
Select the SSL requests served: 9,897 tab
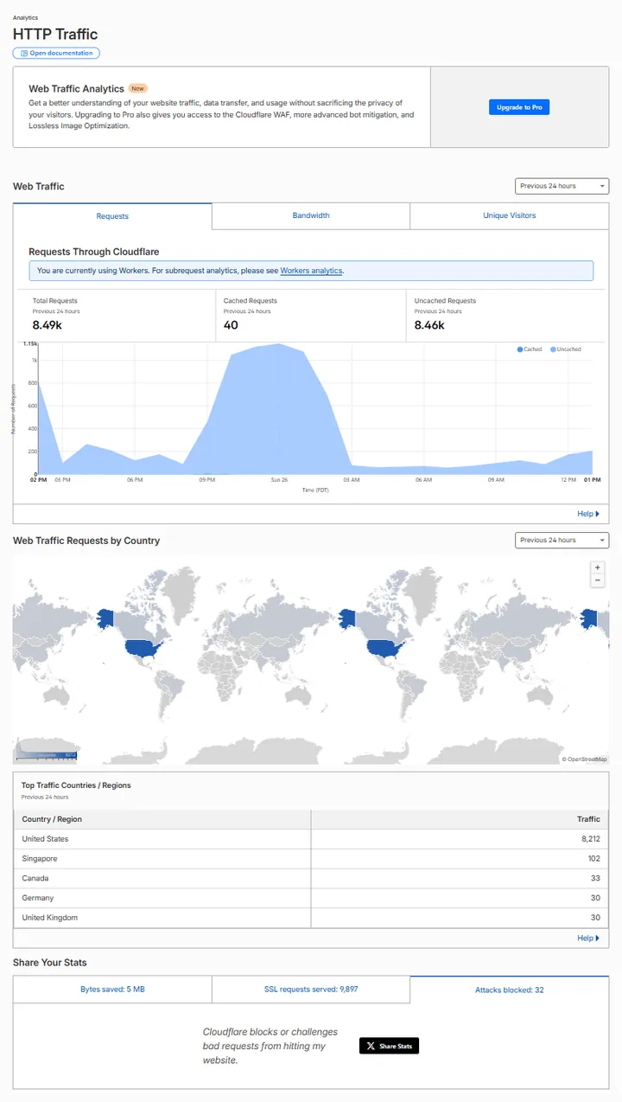pyautogui.click(x=311, y=990)
